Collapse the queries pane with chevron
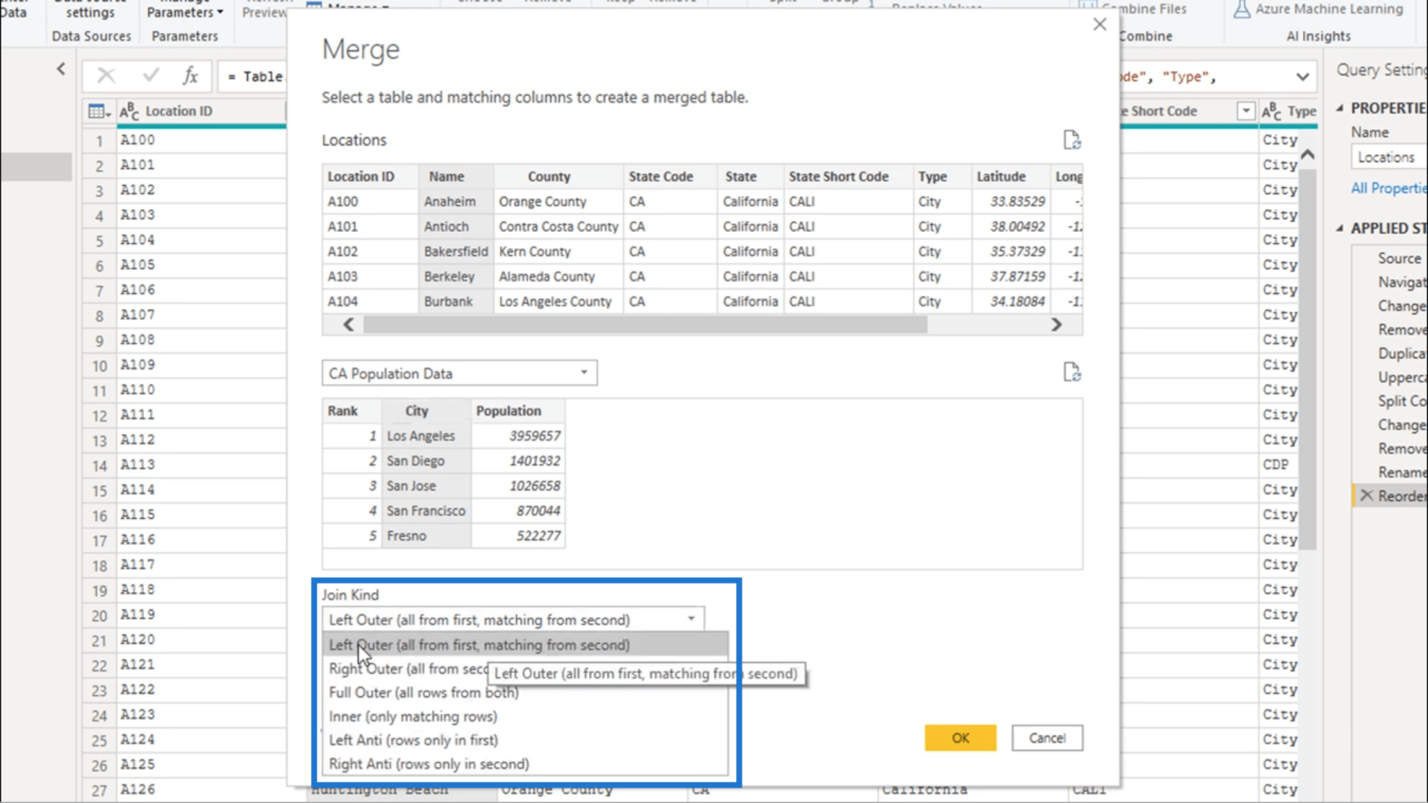The height and width of the screenshot is (803, 1428). [x=61, y=69]
